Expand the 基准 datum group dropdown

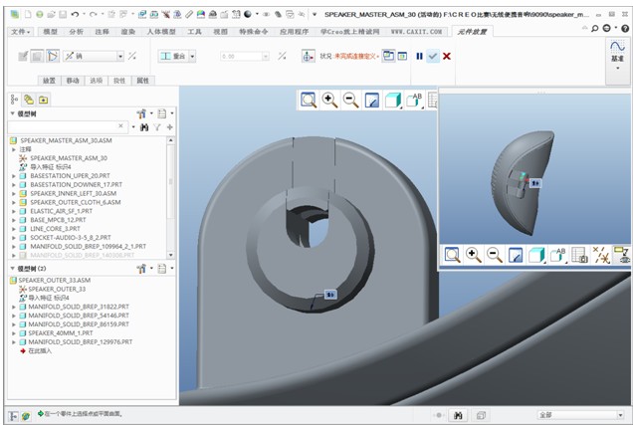[x=618, y=68]
